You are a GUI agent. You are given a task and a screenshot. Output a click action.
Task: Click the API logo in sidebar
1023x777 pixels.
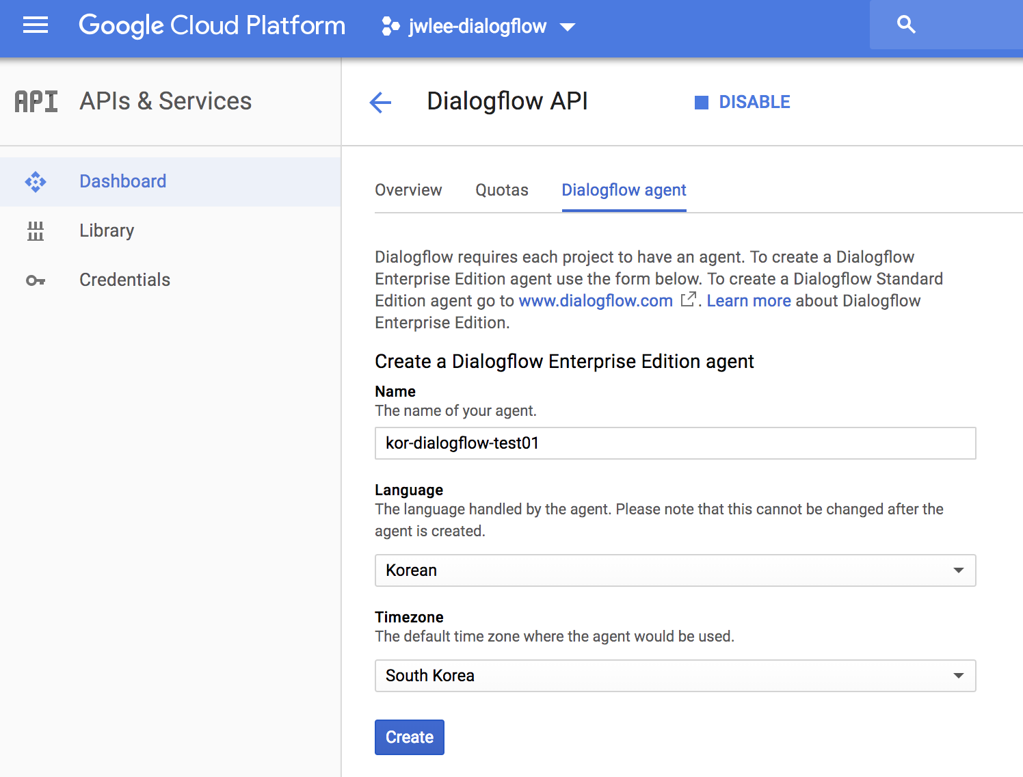click(x=36, y=101)
